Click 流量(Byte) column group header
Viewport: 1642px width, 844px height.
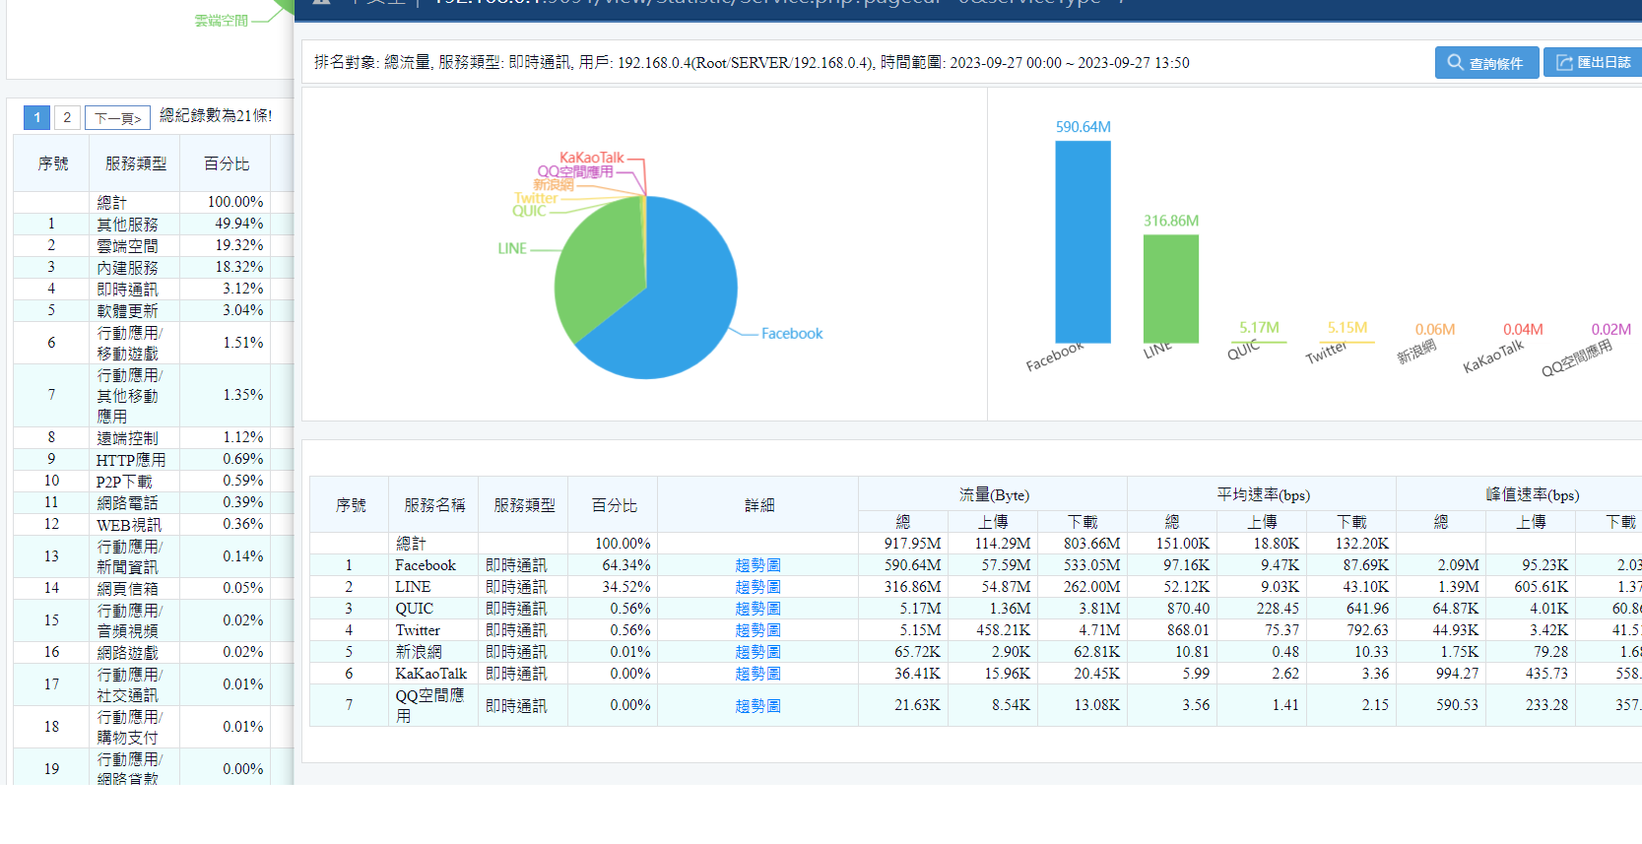[994, 494]
